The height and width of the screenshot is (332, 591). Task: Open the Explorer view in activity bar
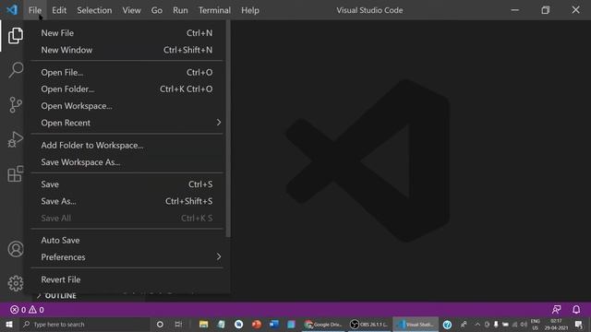point(16,35)
